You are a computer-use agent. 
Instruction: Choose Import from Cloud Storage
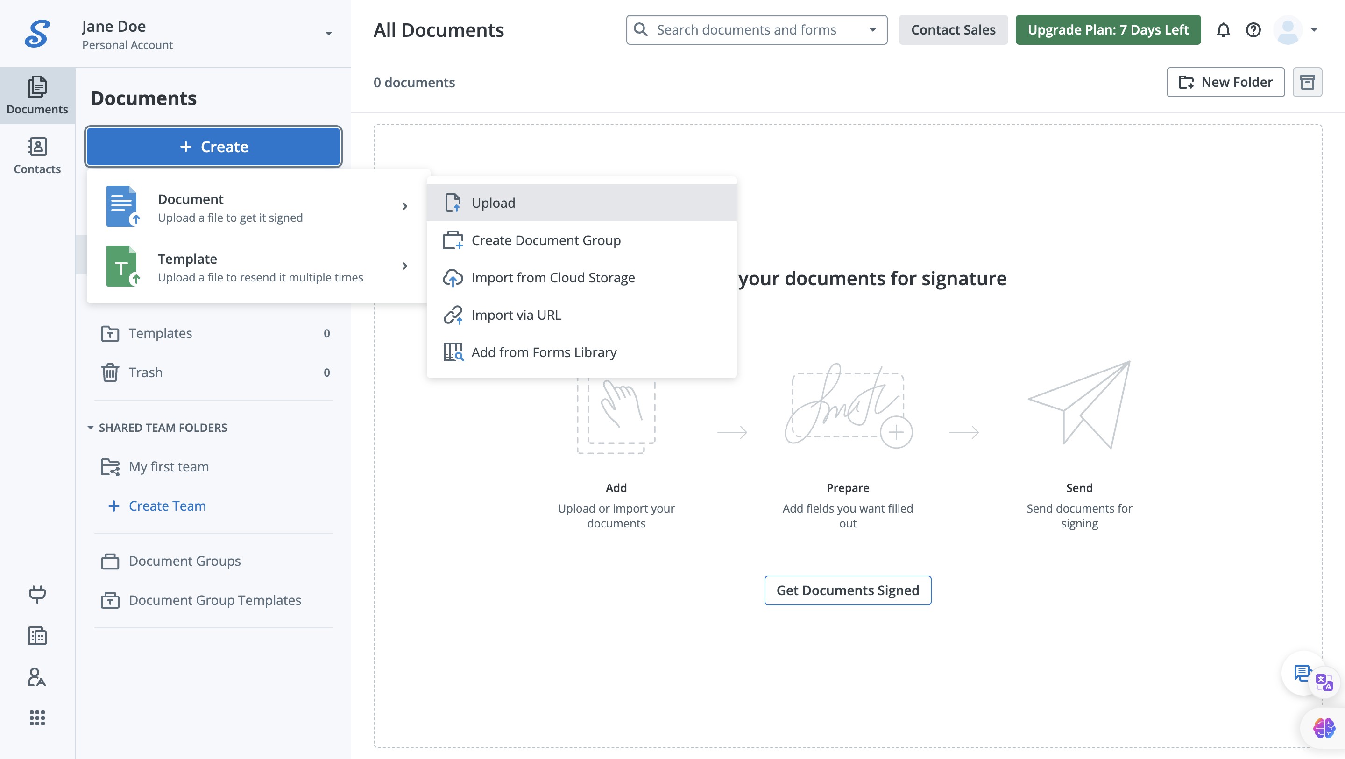pos(552,278)
